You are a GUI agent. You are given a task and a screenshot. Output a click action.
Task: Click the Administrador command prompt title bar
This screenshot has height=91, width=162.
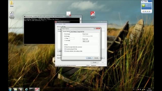click(53, 16)
